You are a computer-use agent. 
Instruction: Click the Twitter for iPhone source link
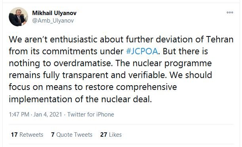click(91, 115)
